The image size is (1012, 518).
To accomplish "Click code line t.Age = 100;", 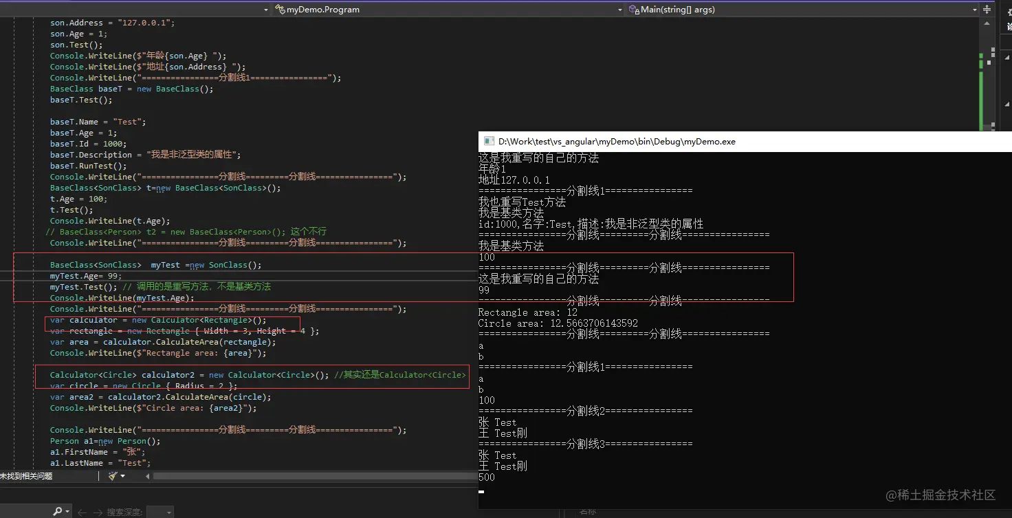I will point(79,199).
